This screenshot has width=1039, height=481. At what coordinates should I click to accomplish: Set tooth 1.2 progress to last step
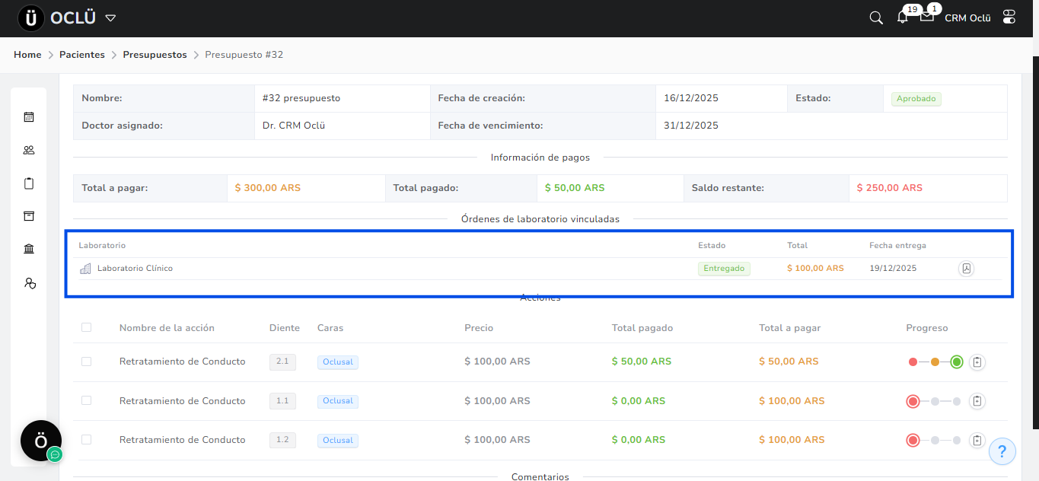point(957,440)
